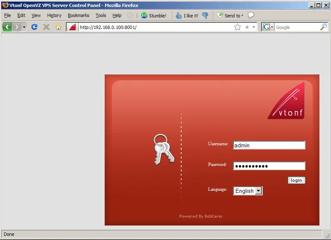Go back with the green Back arrow
This screenshot has height=240, width=331.
point(7,27)
